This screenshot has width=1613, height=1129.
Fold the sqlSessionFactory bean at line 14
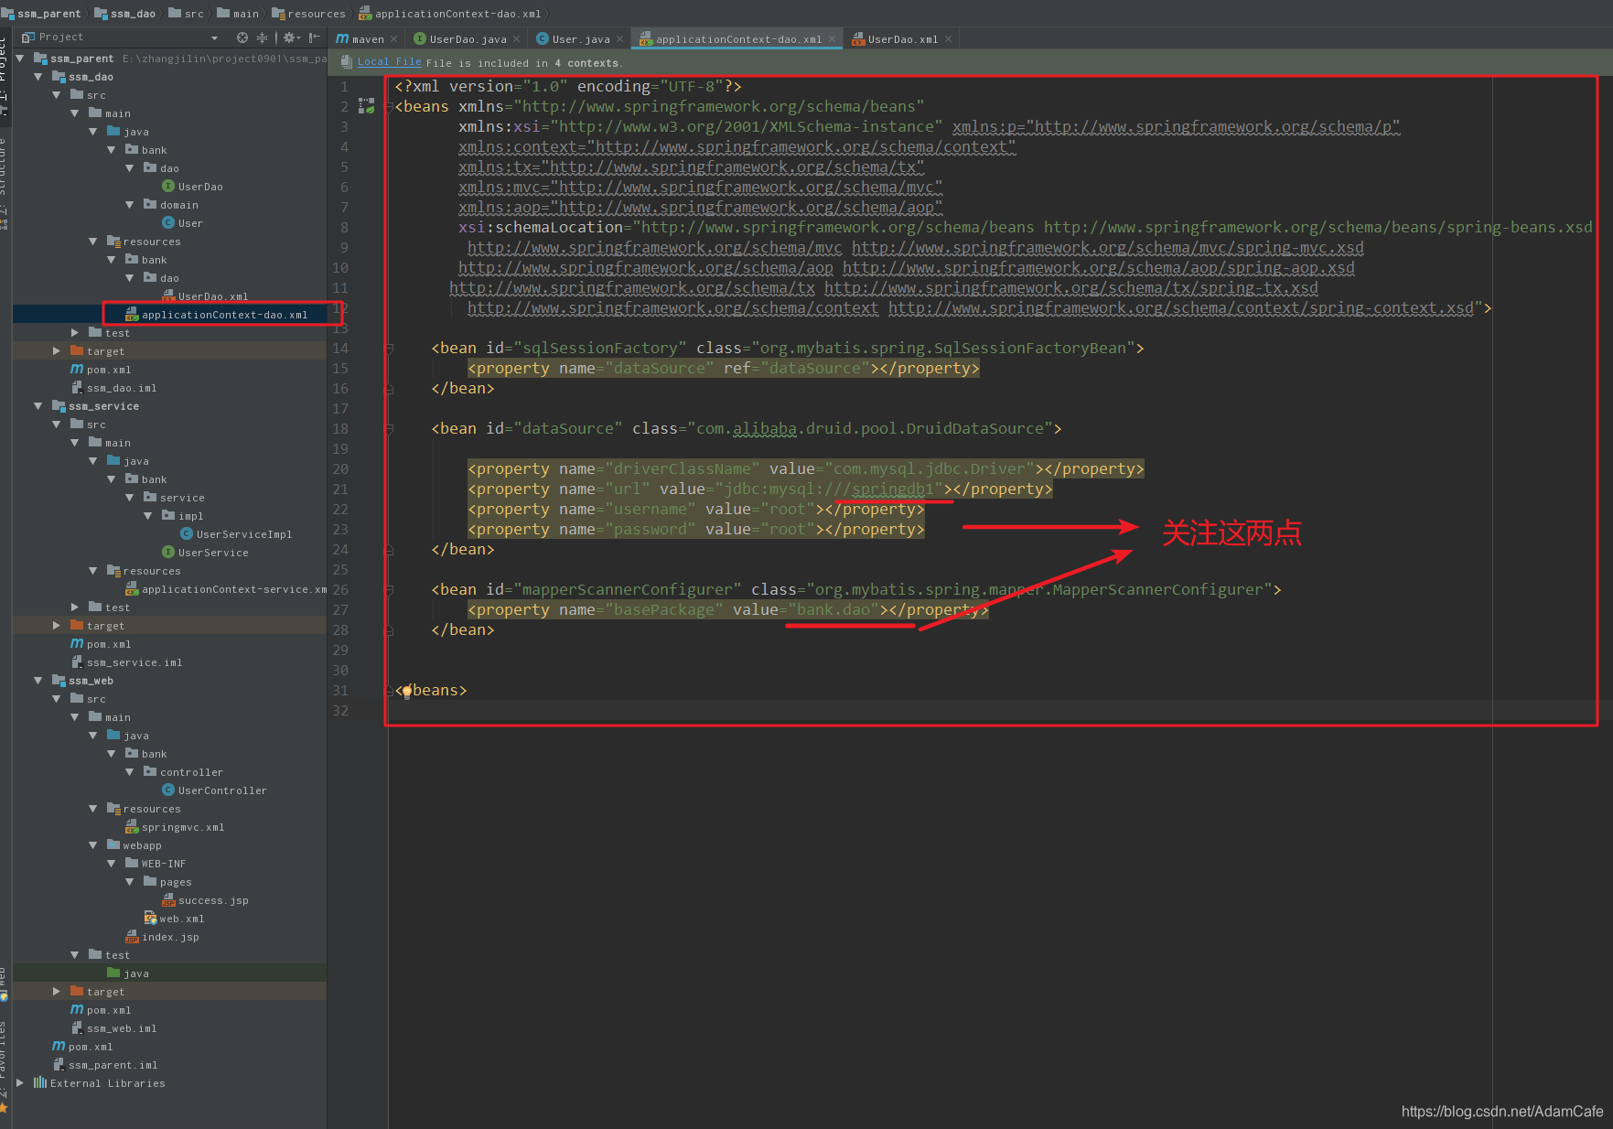(389, 349)
